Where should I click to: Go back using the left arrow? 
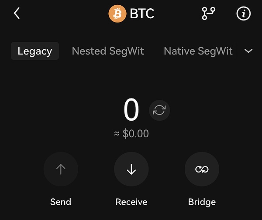(17, 14)
